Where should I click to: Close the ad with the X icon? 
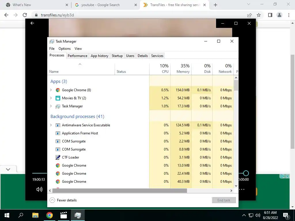coord(288,176)
